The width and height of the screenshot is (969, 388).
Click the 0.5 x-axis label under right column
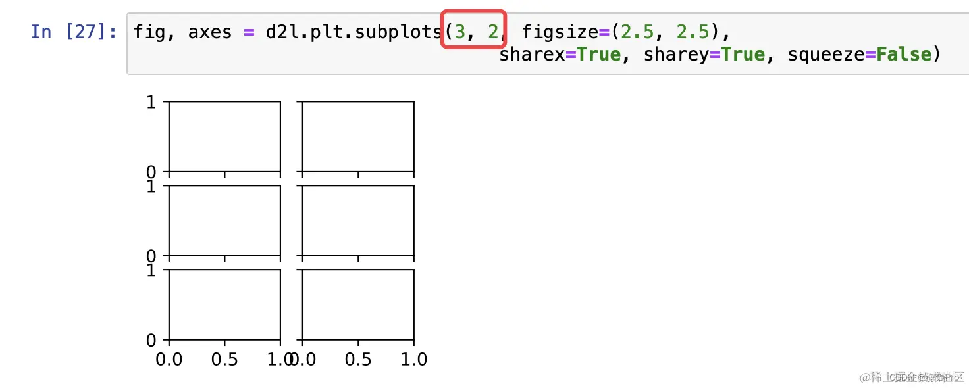[358, 360]
